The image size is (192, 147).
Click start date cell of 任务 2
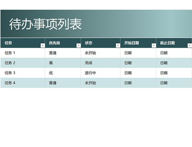tap(138, 63)
